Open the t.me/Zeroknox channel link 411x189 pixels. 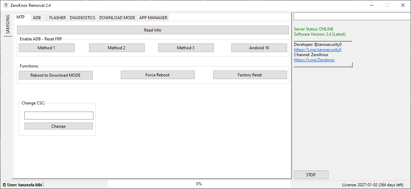pyautogui.click(x=314, y=60)
